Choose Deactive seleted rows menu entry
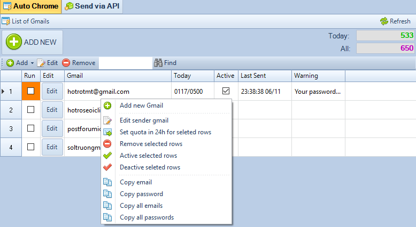Viewport: 416px width, 227px height. tap(167, 167)
